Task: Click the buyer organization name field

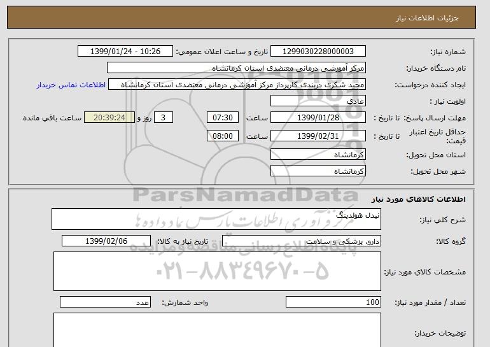Action: coord(236,68)
